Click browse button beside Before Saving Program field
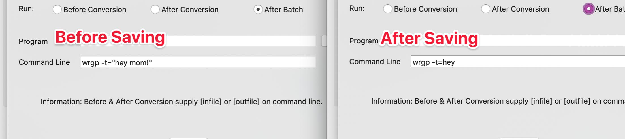The height and width of the screenshot is (139, 625). pyautogui.click(x=324, y=41)
